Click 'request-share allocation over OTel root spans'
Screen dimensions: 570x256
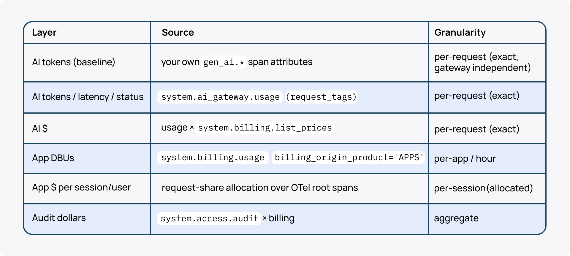[x=260, y=188]
